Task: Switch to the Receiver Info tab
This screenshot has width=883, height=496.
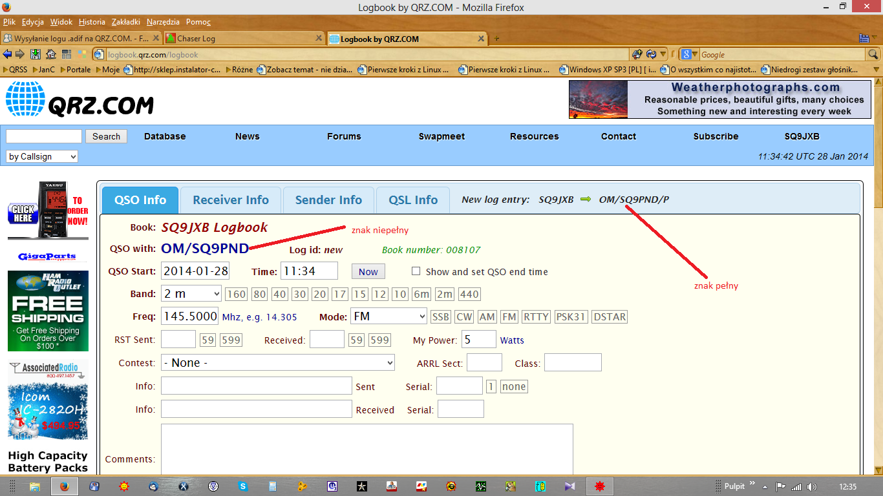Action: click(x=231, y=200)
